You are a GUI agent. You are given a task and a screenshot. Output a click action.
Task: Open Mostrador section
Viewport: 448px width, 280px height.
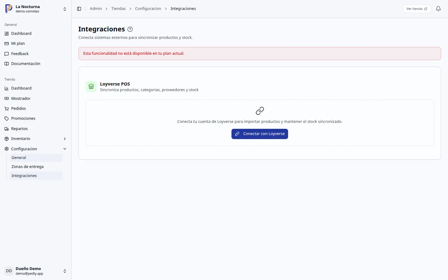36,99
